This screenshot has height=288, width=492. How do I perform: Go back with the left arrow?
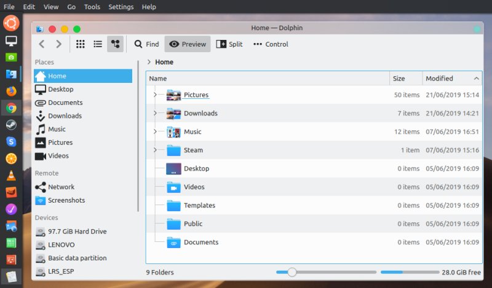pyautogui.click(x=42, y=44)
